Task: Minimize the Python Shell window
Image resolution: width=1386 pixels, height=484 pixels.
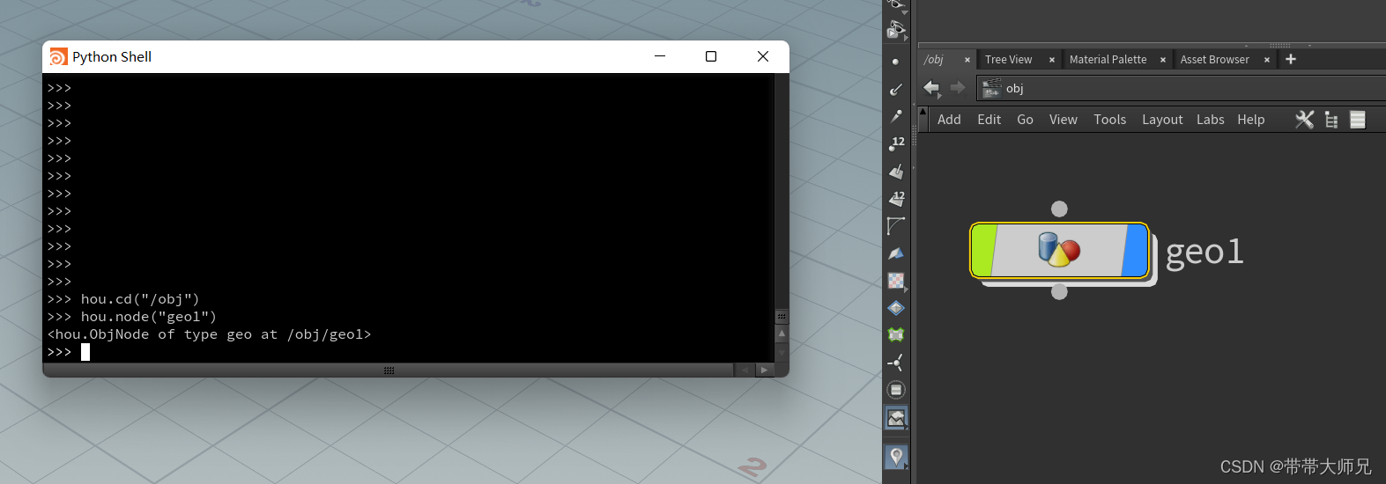Action: click(659, 56)
